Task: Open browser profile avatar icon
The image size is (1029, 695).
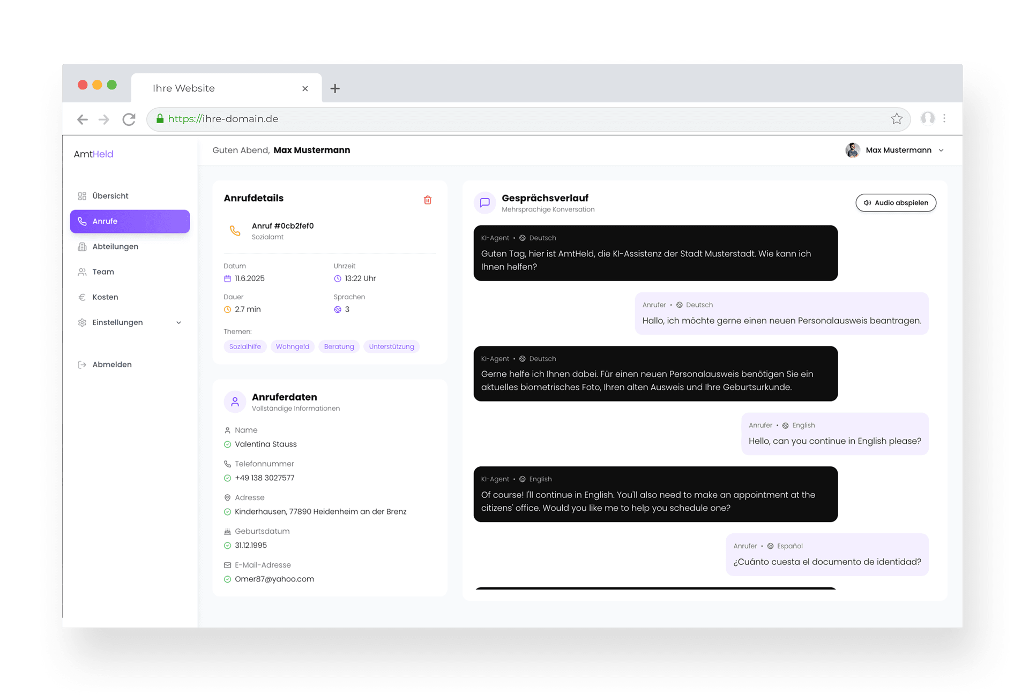Action: tap(927, 118)
